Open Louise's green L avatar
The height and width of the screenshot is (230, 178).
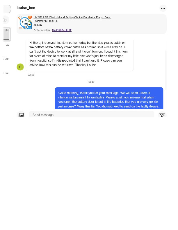coord(20,67)
